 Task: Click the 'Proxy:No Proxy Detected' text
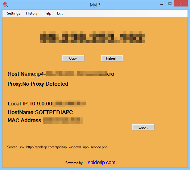tap(38, 84)
